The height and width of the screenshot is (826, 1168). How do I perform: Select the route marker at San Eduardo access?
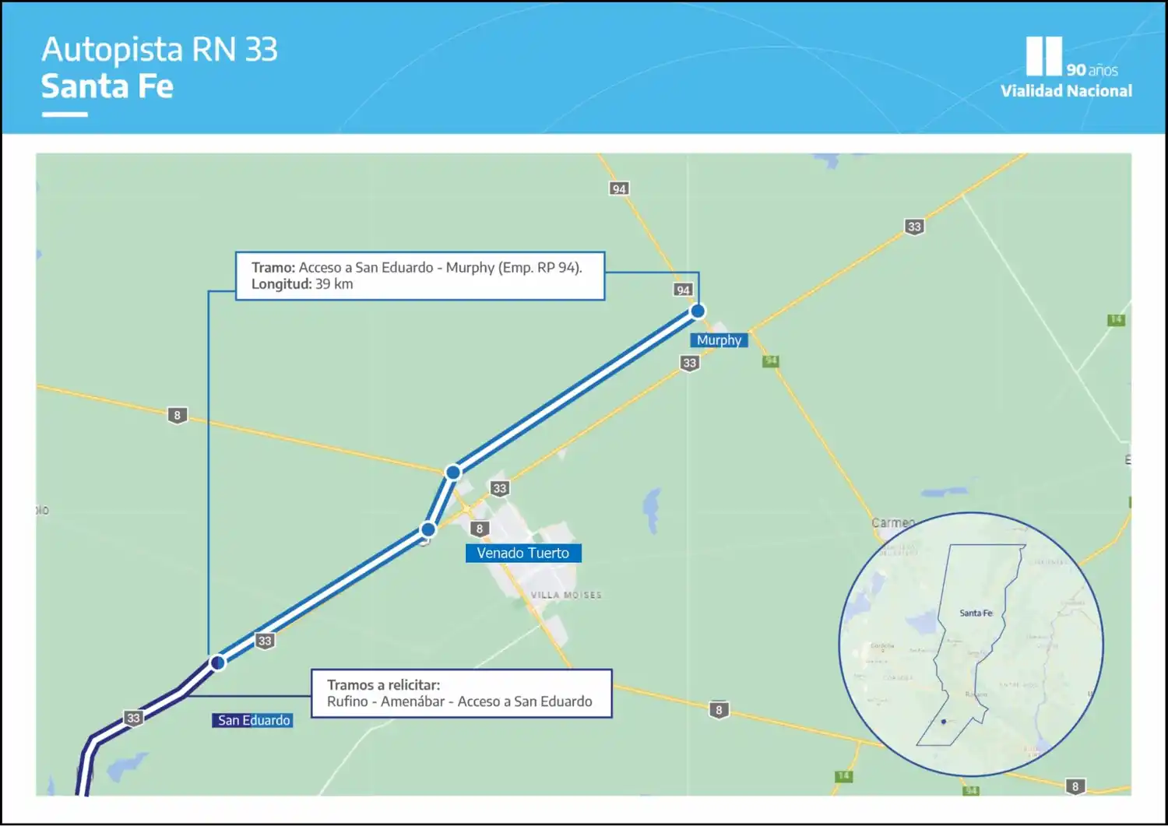pos(218,663)
